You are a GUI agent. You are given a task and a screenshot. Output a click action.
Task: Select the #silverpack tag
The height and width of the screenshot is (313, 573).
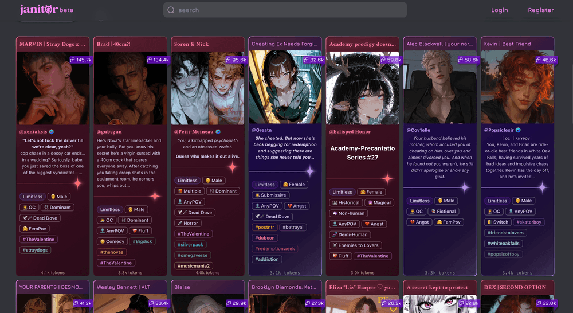(x=190, y=245)
